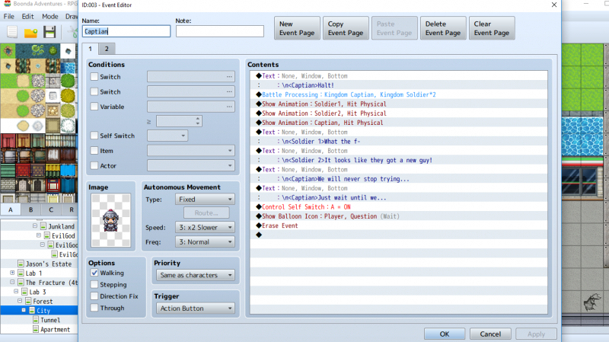Check the Stepping option
The height and width of the screenshot is (342, 609).
(94, 284)
